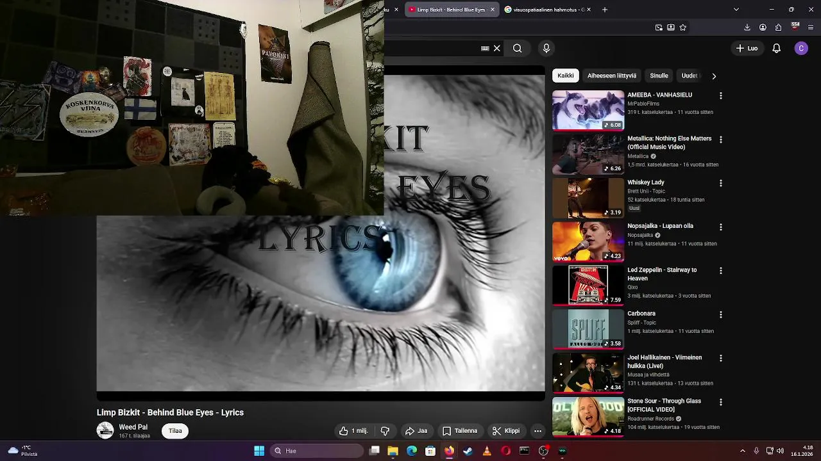
Task: Click the YouTube search magnifier button
Action: click(x=517, y=48)
